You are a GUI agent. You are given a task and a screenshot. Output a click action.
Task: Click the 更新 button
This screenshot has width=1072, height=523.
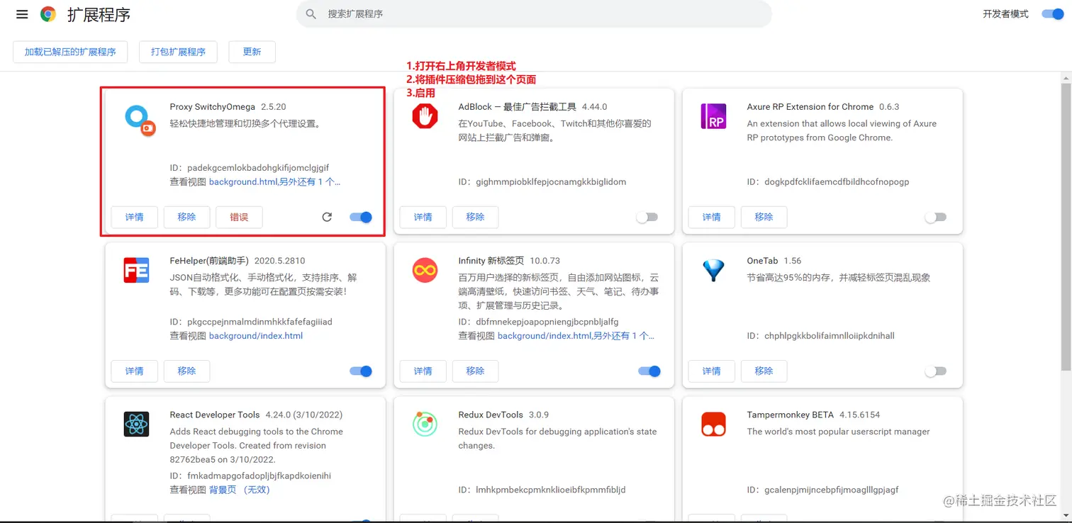252,52
